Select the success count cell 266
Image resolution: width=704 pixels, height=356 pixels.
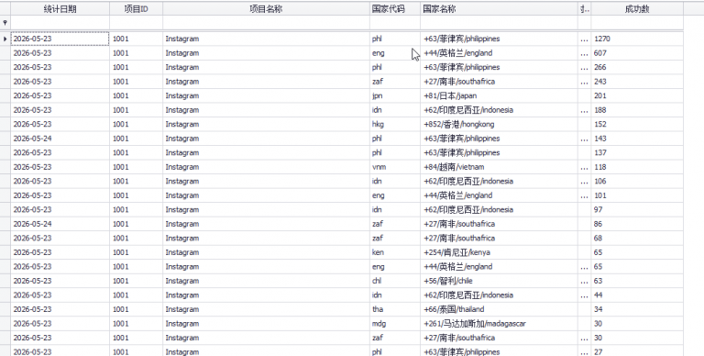pyautogui.click(x=637, y=67)
